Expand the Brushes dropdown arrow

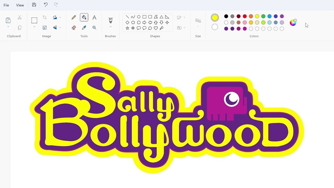click(110, 27)
